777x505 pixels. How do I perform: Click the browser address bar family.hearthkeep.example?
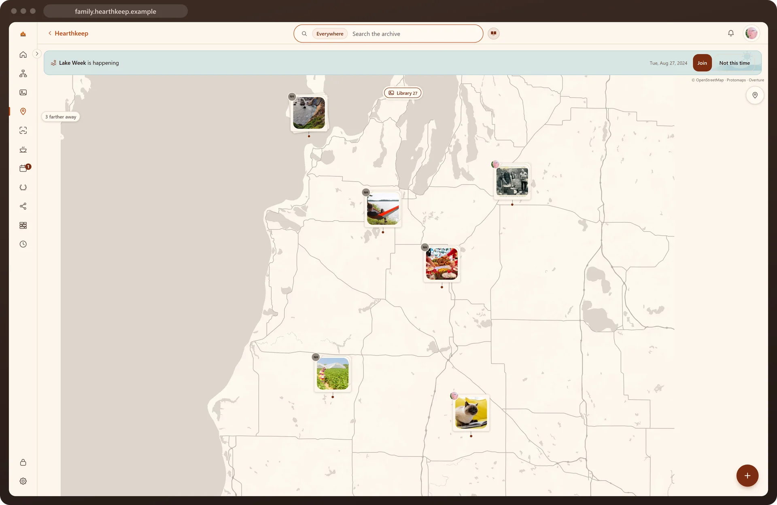(x=115, y=11)
